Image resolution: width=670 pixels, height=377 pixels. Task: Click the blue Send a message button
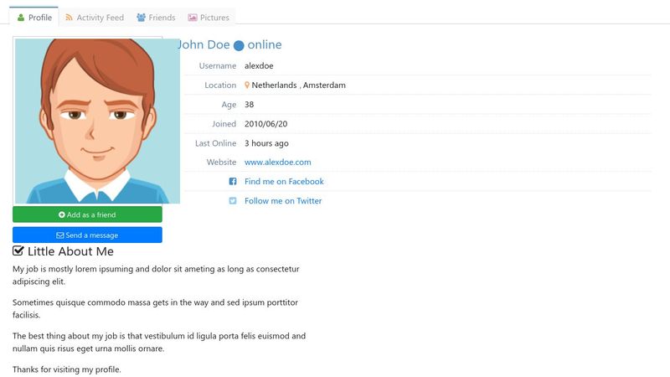click(87, 235)
